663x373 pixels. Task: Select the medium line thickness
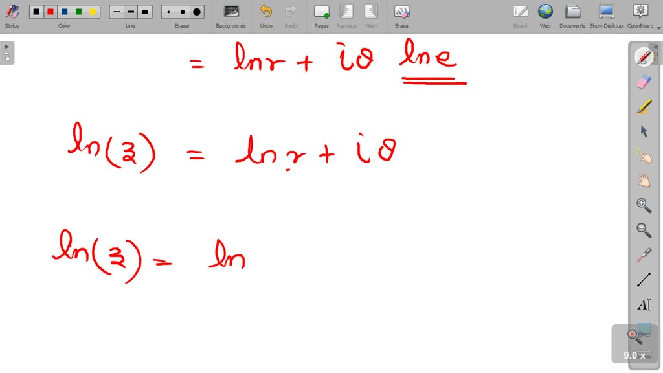point(130,11)
